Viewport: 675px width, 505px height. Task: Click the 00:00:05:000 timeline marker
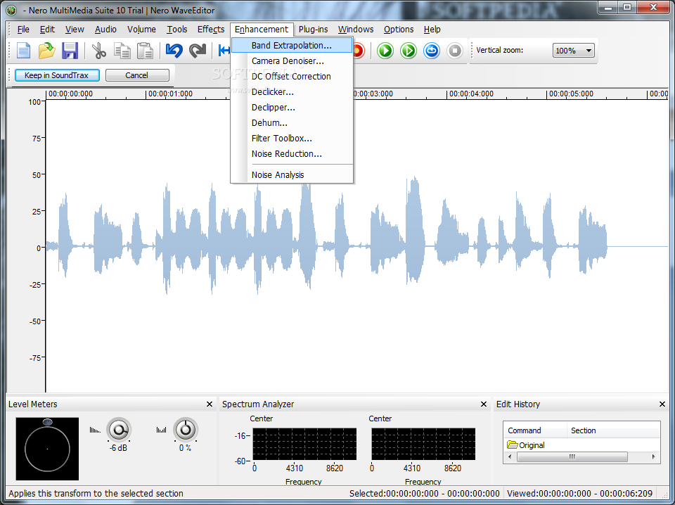[571, 94]
